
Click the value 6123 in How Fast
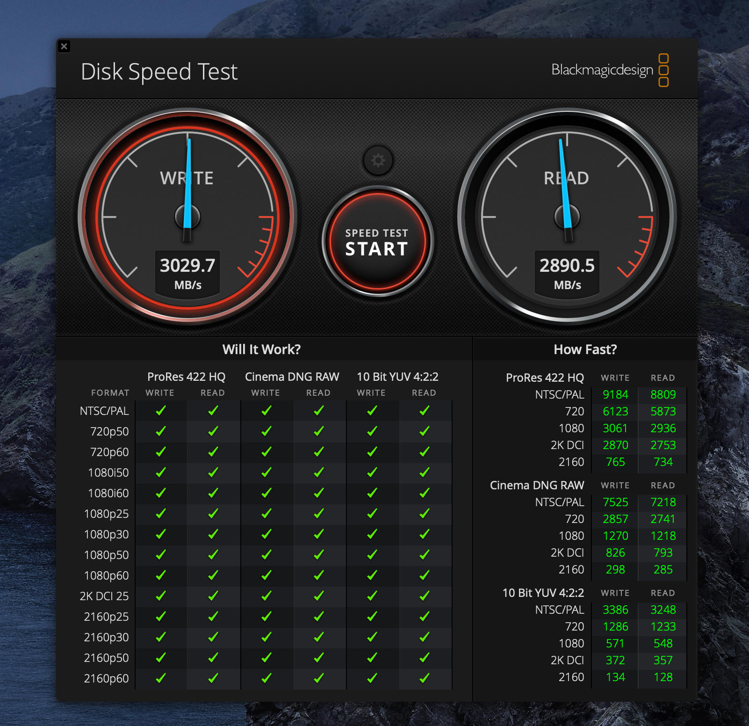pos(615,412)
